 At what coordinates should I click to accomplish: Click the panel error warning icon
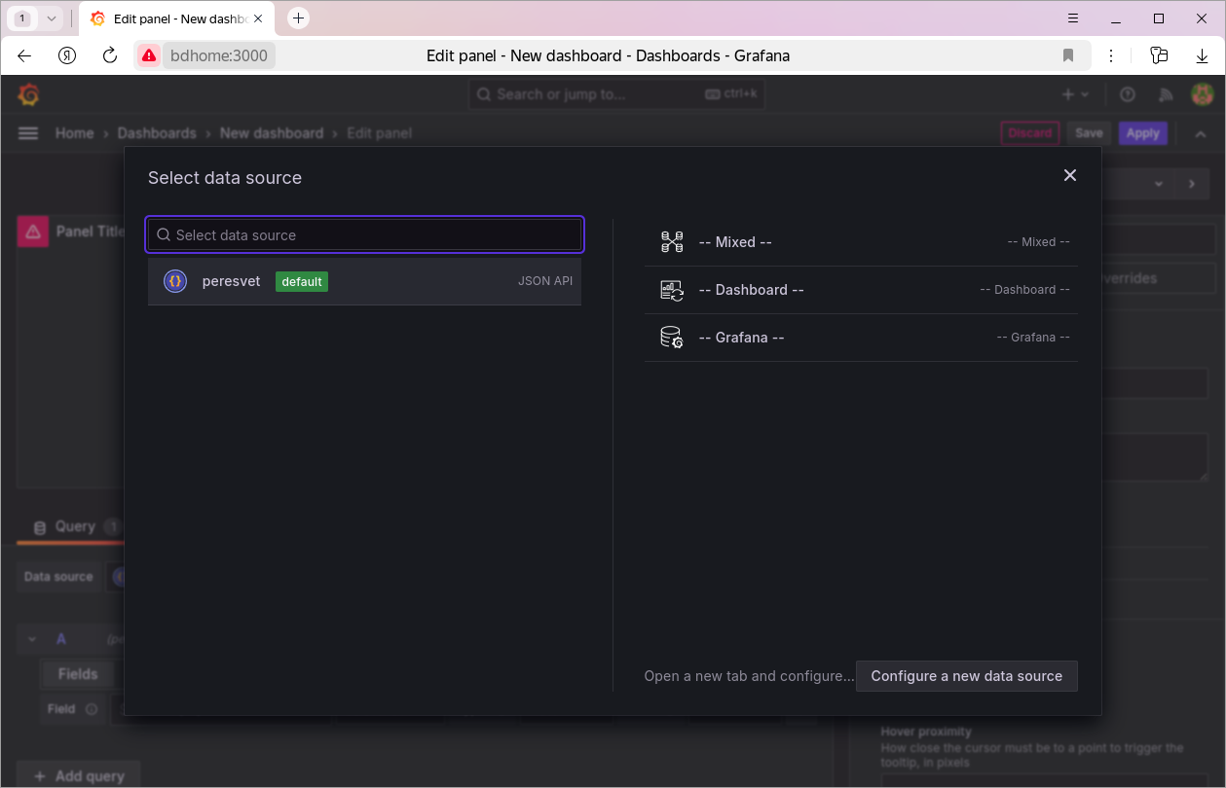[x=33, y=232]
